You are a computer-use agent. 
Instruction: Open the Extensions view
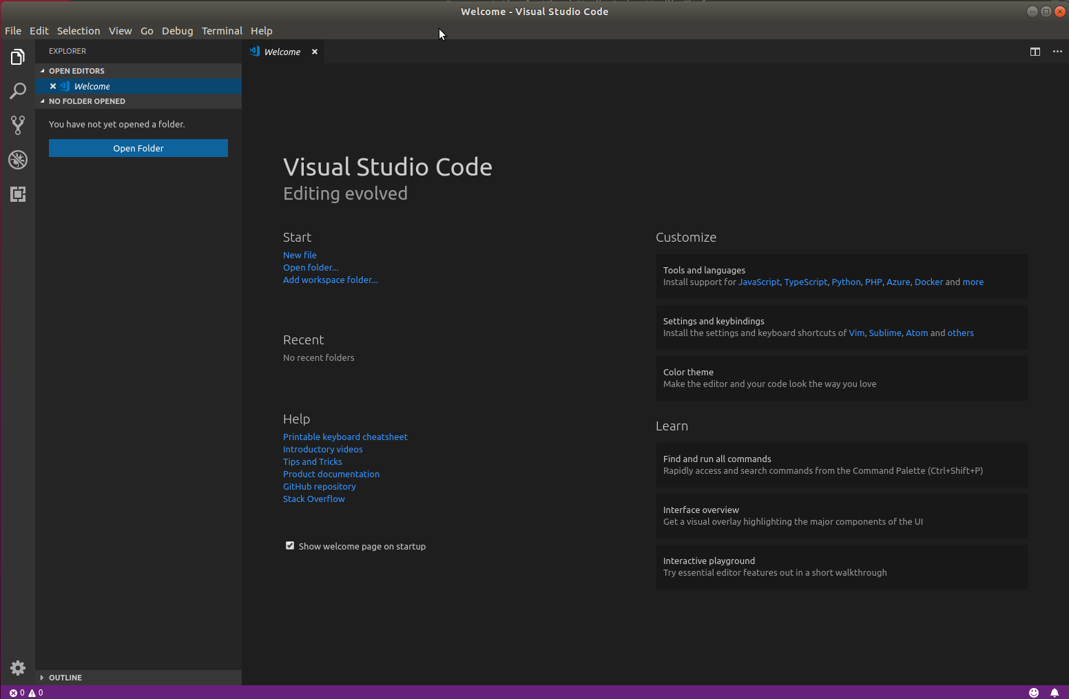tap(17, 194)
